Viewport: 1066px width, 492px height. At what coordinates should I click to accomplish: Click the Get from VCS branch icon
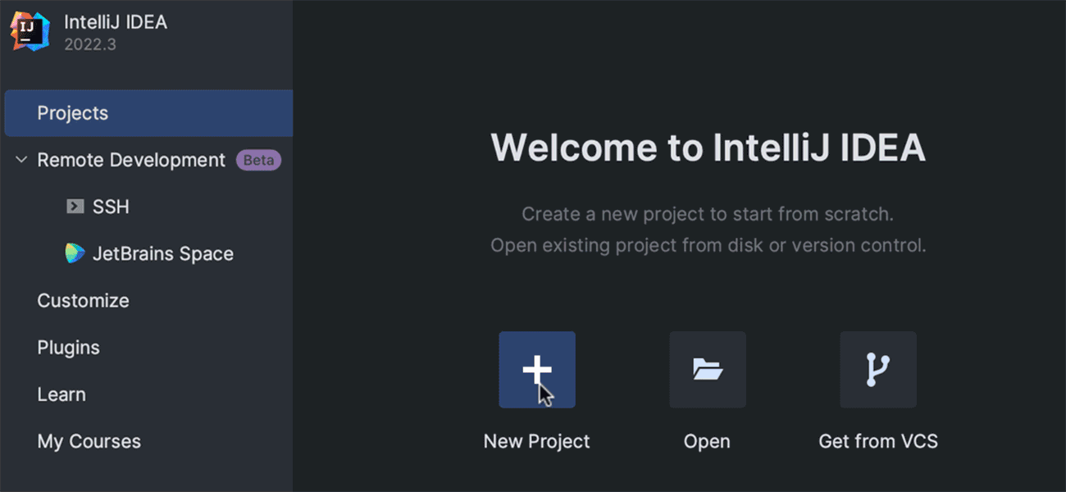click(x=877, y=370)
